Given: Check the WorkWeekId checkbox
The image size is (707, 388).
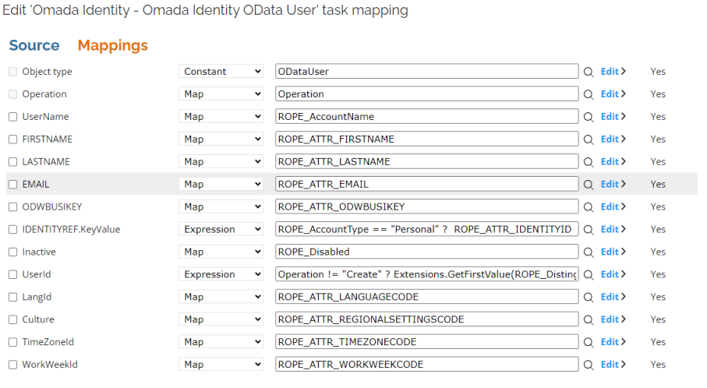Looking at the screenshot, I should 13,365.
